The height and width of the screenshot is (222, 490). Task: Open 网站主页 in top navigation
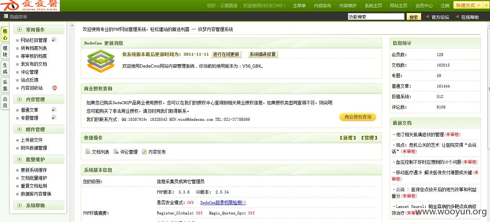click(399, 6)
